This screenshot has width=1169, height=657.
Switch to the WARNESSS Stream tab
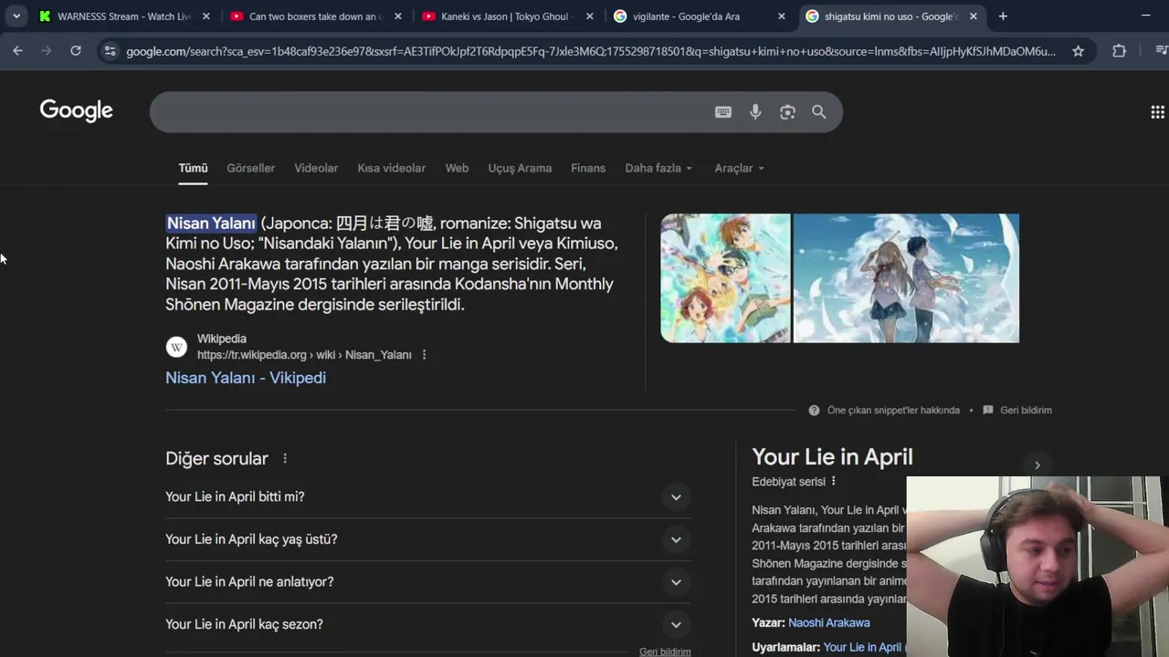click(124, 16)
